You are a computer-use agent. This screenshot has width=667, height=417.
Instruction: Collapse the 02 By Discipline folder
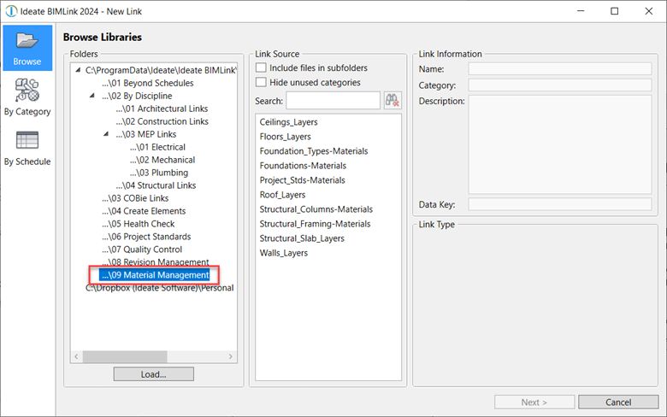tap(91, 96)
